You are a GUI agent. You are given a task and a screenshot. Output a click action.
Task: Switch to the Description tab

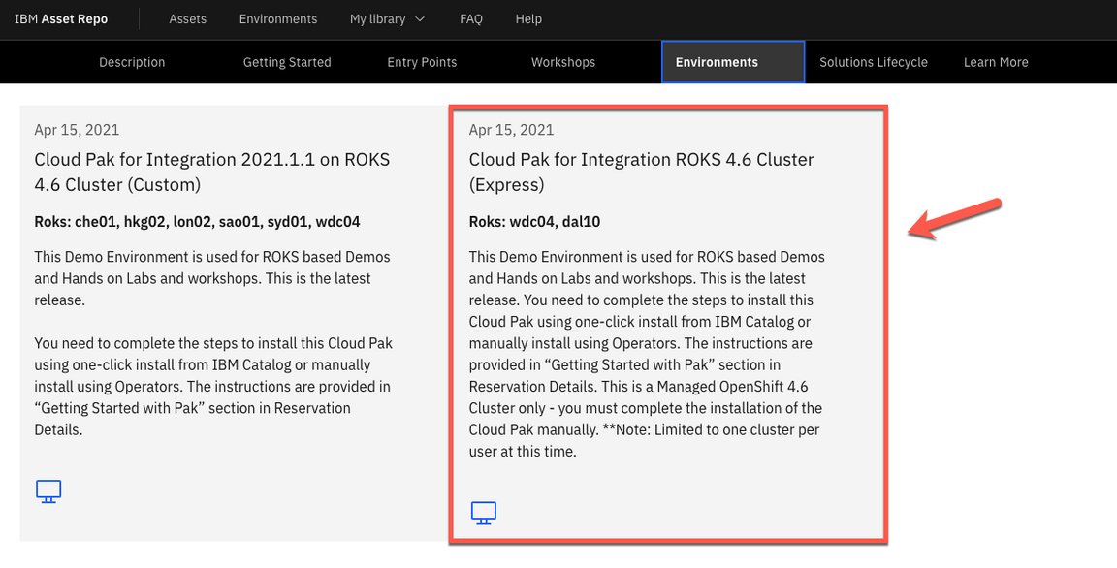coord(132,62)
